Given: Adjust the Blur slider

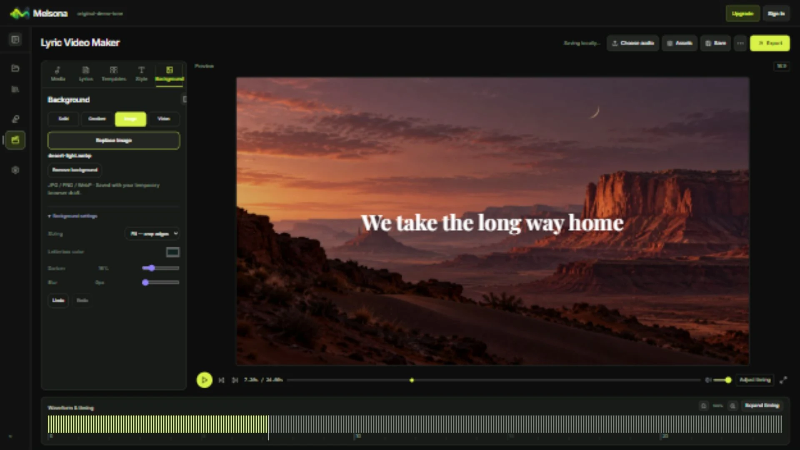Looking at the screenshot, I should (160, 282).
